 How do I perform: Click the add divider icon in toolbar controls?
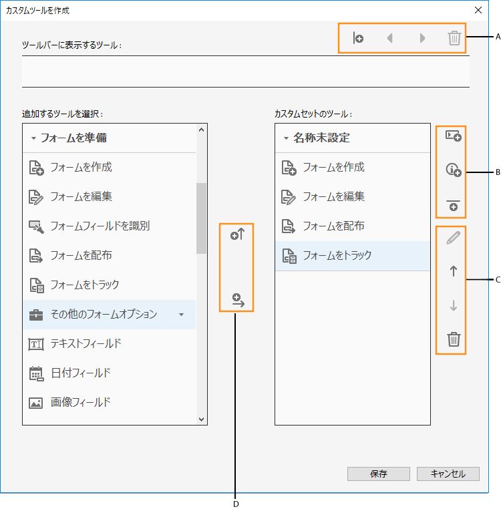pyautogui.click(x=358, y=38)
